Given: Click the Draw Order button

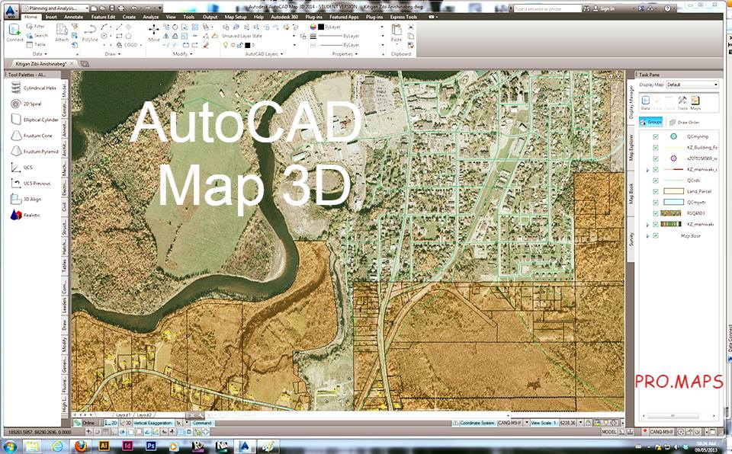Looking at the screenshot, I should [685, 122].
